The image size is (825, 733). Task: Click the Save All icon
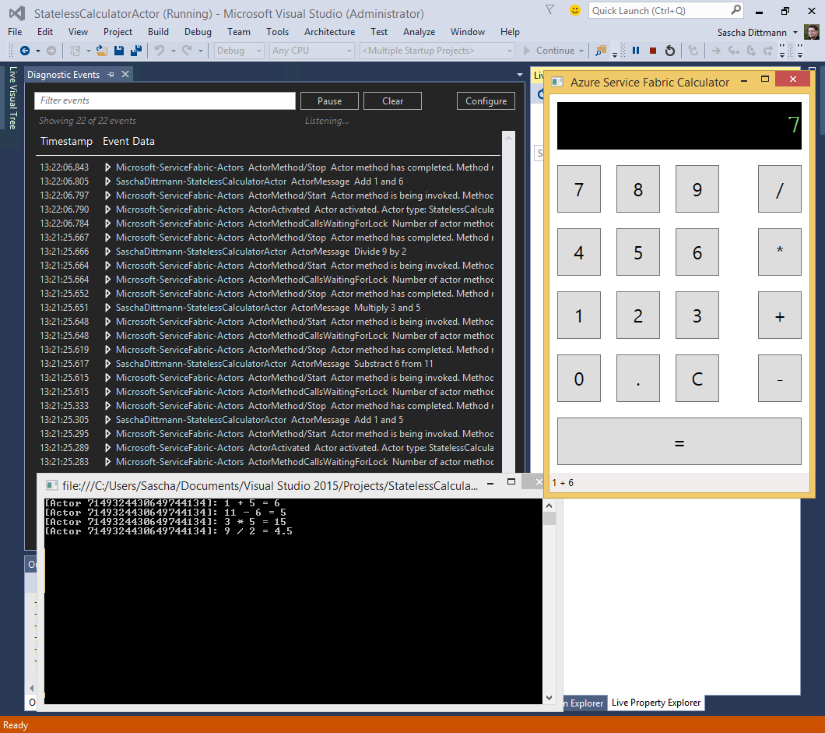[135, 51]
